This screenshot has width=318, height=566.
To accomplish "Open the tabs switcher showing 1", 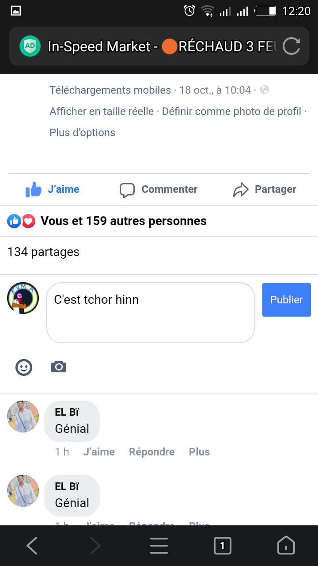I will tap(222, 546).
